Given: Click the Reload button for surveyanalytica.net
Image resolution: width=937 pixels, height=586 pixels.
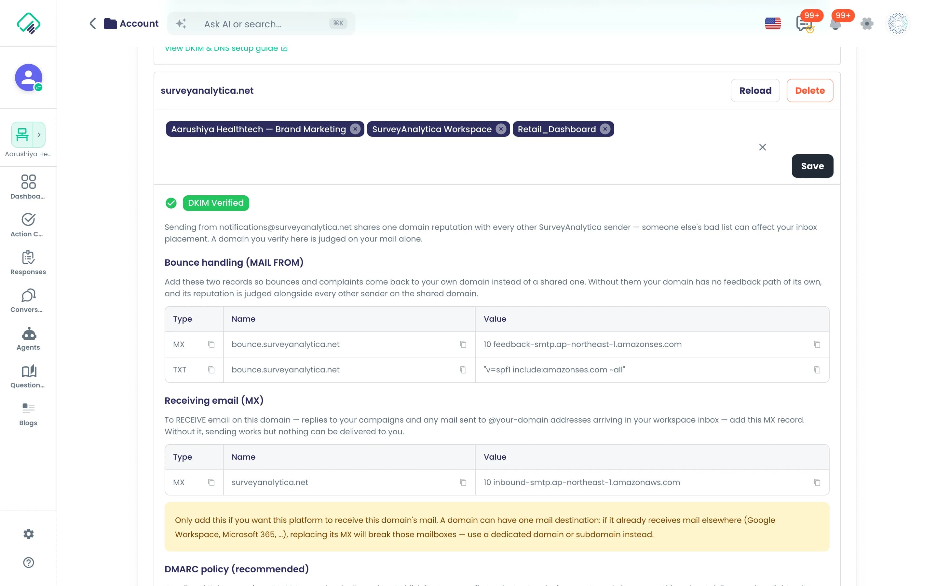Looking at the screenshot, I should coord(755,90).
